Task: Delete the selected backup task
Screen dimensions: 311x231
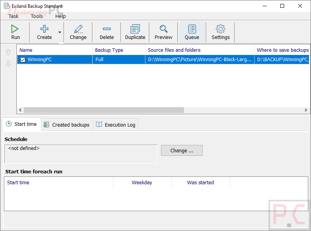Action: [x=107, y=32]
